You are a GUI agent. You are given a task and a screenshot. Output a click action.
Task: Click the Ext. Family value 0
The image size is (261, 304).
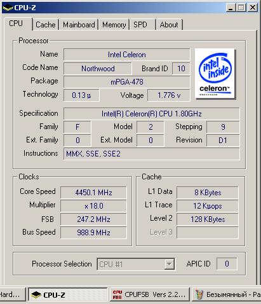[x=77, y=140]
